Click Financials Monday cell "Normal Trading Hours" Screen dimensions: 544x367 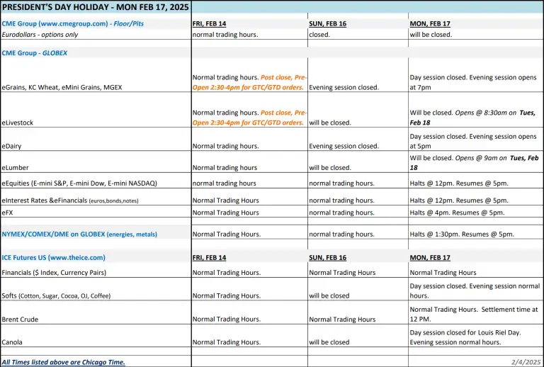[x=443, y=273]
